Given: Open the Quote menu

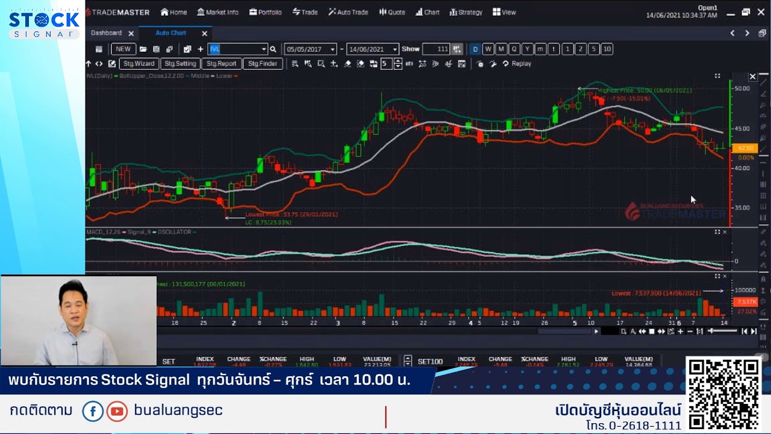Looking at the screenshot, I should pos(392,12).
